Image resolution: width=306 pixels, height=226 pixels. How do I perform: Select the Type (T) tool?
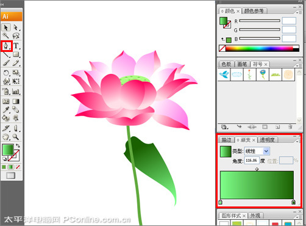coord(16,46)
